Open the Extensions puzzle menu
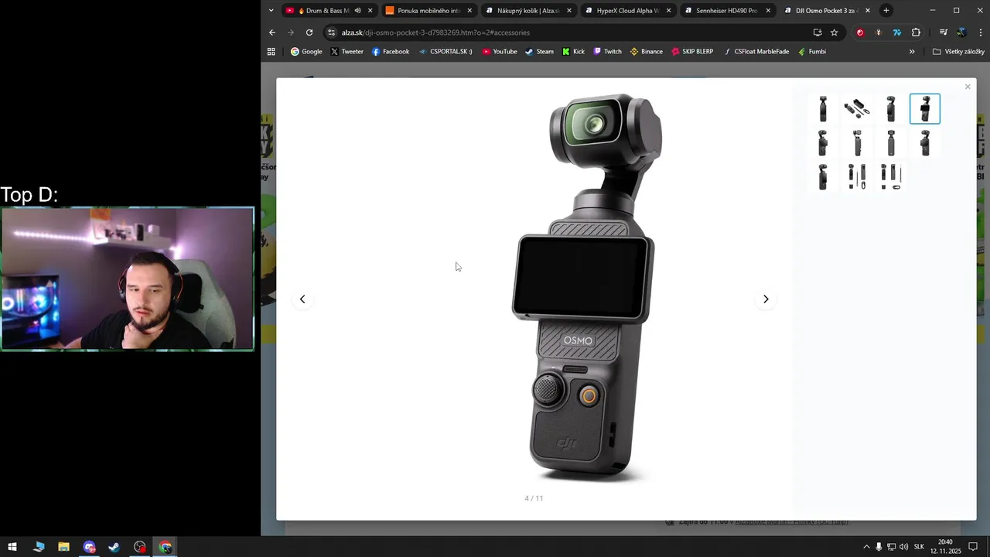The height and width of the screenshot is (557, 990). pos(916,32)
